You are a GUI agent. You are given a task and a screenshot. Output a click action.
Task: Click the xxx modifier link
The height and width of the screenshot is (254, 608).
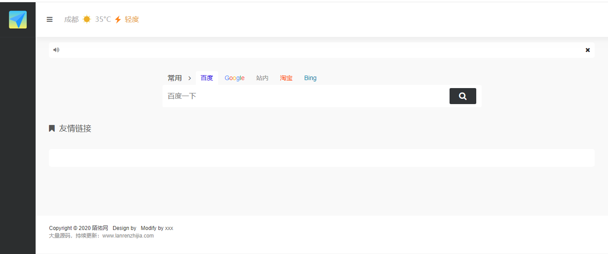(x=169, y=228)
